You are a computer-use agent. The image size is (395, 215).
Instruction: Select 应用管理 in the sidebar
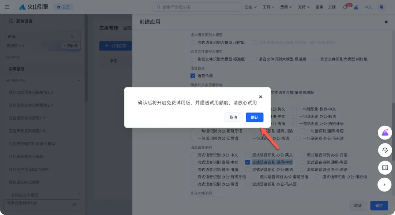click(x=16, y=69)
